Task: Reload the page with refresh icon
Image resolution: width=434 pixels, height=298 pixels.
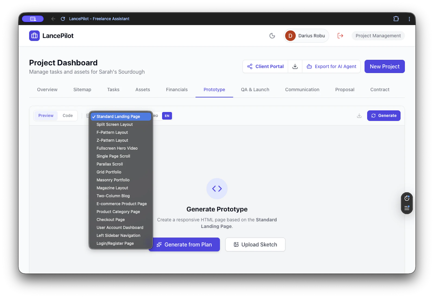Action: click(63, 19)
